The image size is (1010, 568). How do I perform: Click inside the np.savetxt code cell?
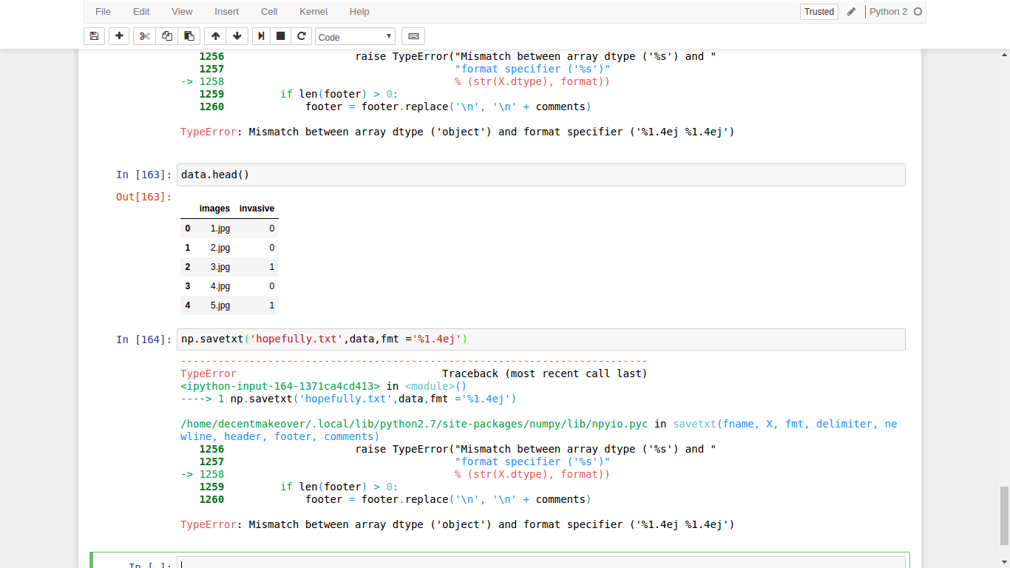[540, 339]
